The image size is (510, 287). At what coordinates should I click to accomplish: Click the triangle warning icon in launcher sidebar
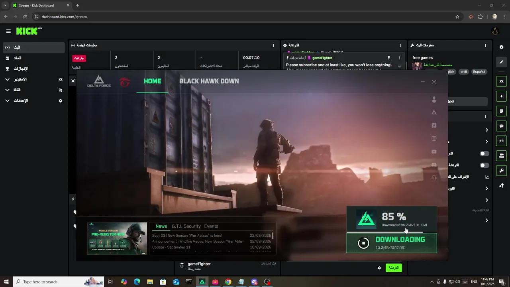pos(434,112)
